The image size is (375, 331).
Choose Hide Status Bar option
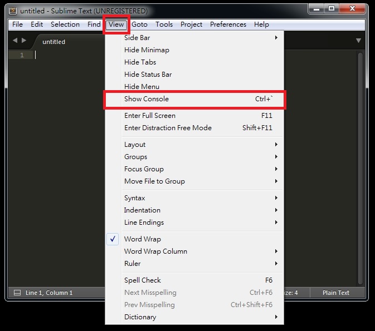click(x=148, y=75)
